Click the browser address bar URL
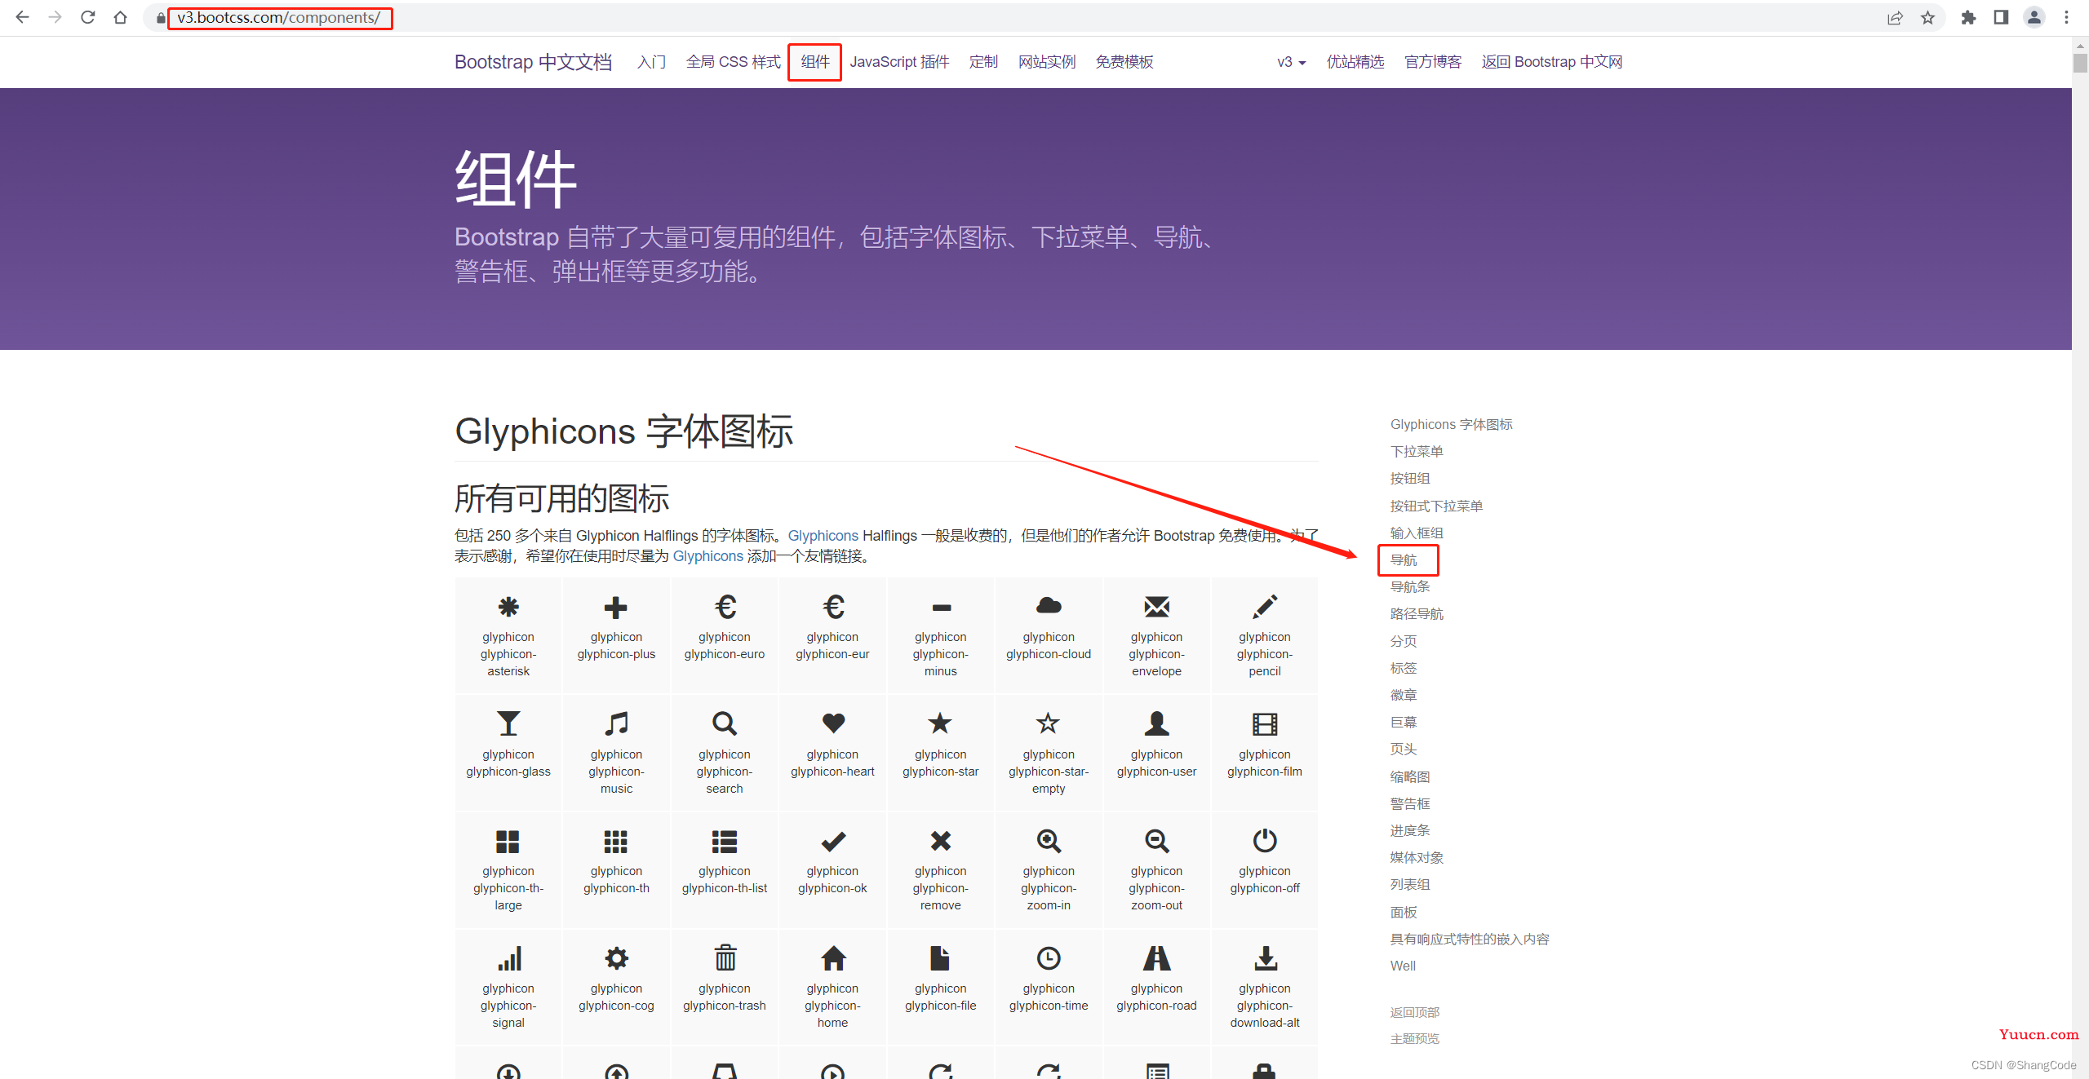Screen dimensions: 2089x1079 click(279, 17)
